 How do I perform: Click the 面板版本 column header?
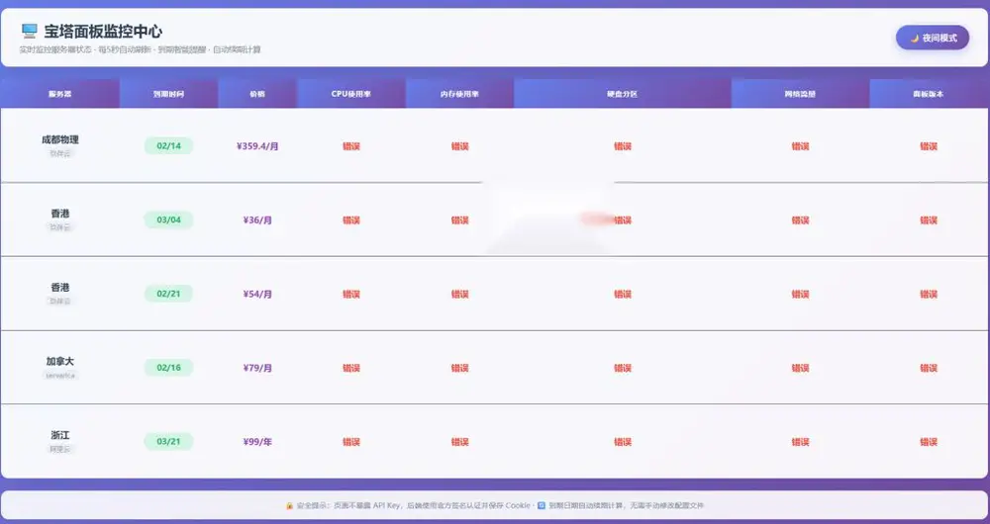(929, 94)
